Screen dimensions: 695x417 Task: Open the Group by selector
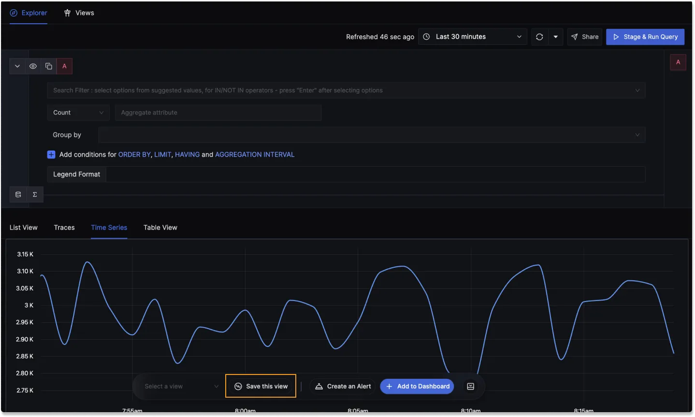[372, 135]
